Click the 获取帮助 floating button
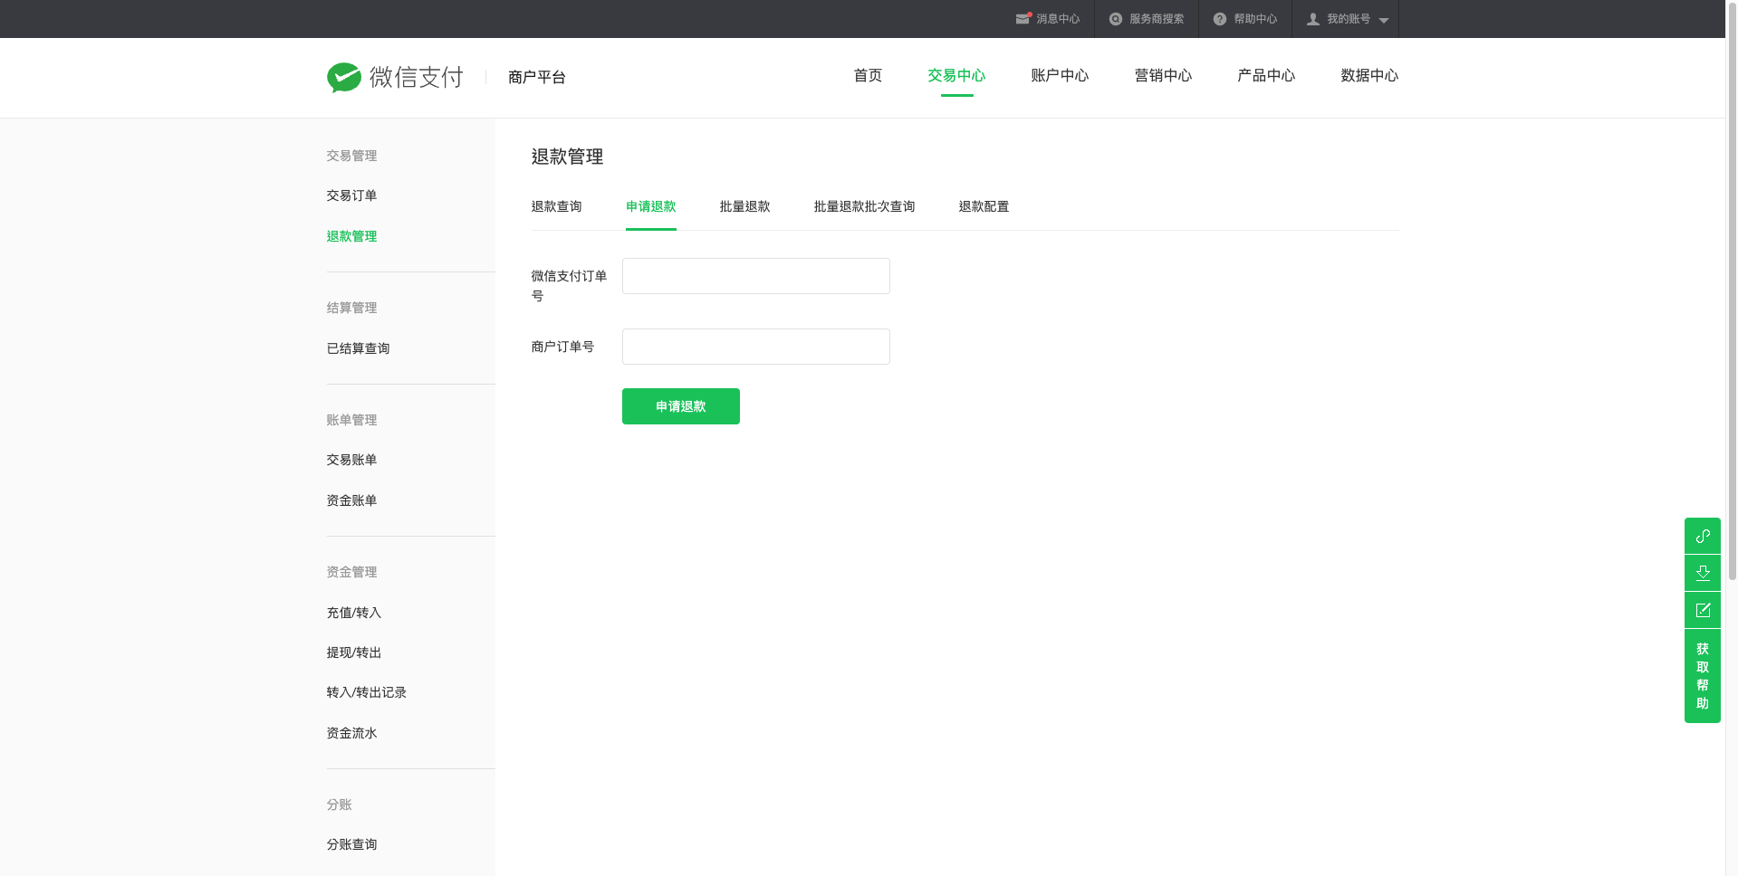 1703,676
